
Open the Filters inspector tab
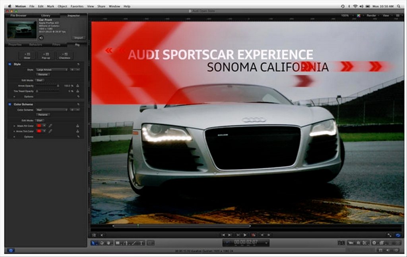56,45
